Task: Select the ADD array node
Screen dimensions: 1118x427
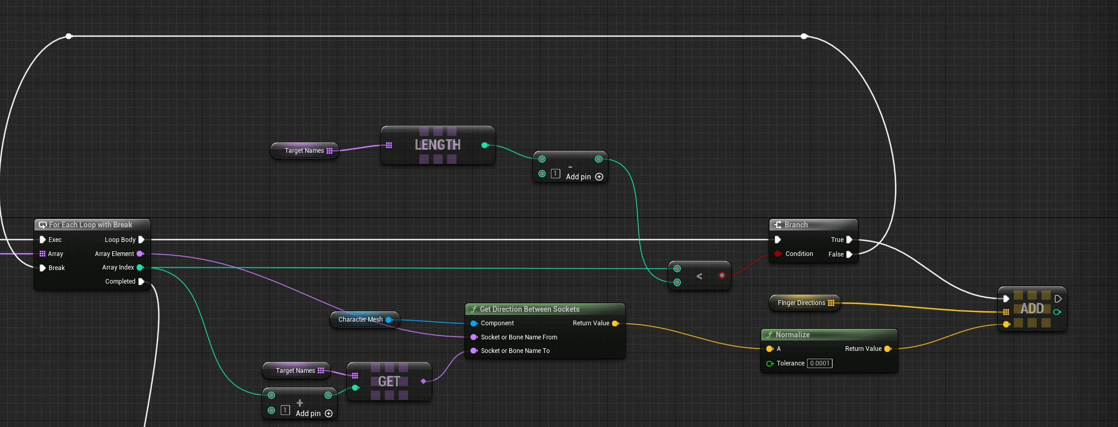Action: (x=1032, y=309)
